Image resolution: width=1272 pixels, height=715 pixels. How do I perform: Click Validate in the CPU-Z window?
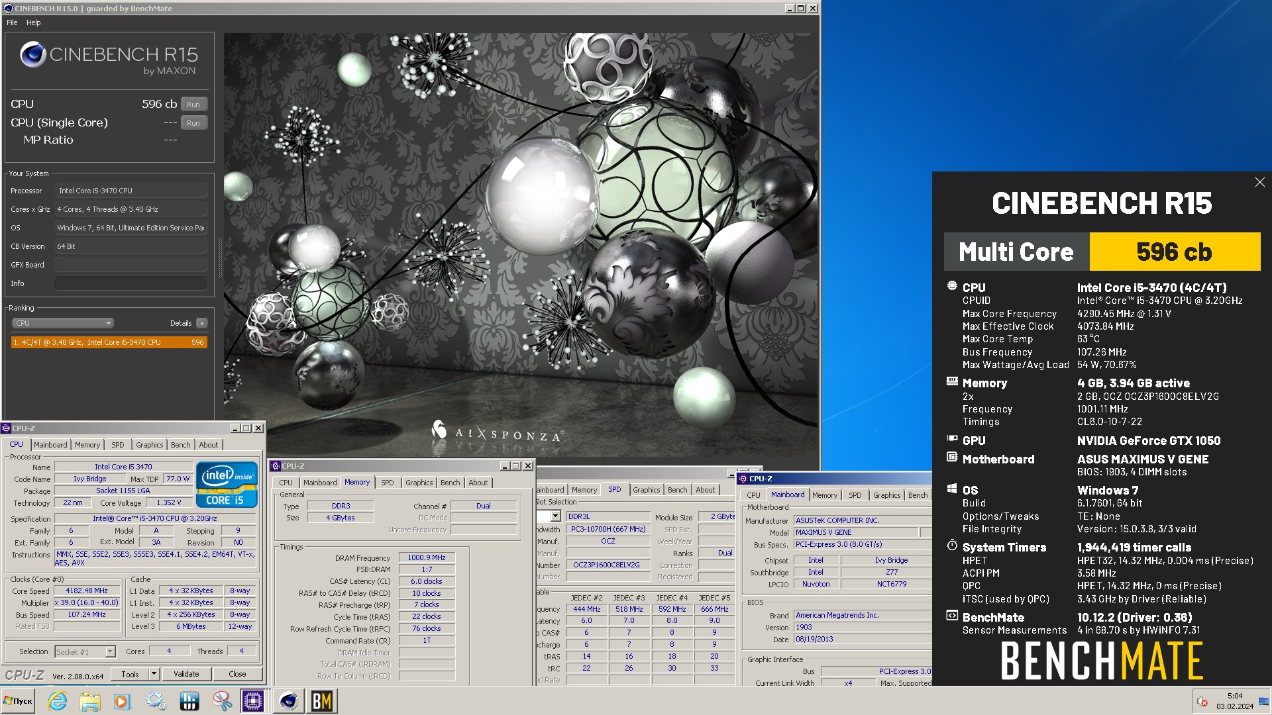pyautogui.click(x=186, y=674)
